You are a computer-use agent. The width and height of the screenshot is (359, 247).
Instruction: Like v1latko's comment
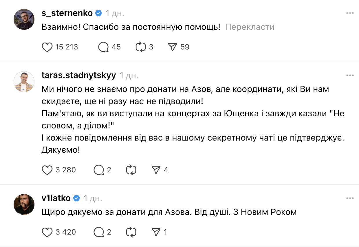pos(47,232)
